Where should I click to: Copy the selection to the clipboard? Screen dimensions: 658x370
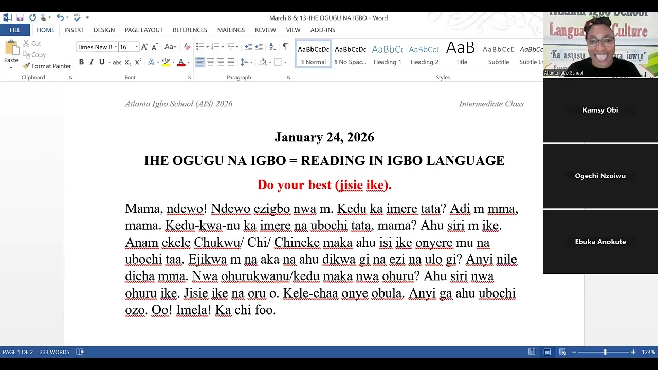(x=34, y=54)
